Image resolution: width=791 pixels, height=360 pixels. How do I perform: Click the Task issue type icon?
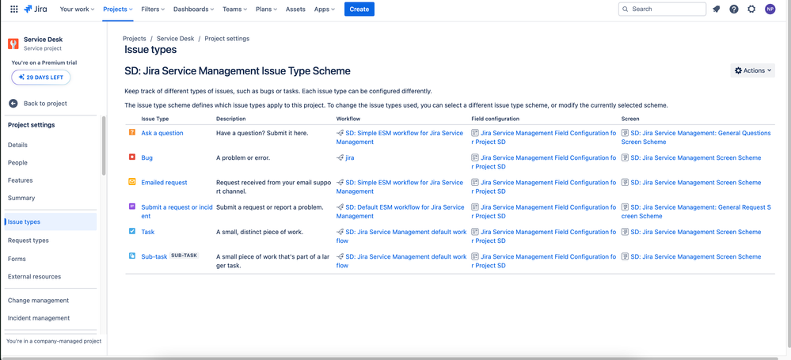point(132,231)
